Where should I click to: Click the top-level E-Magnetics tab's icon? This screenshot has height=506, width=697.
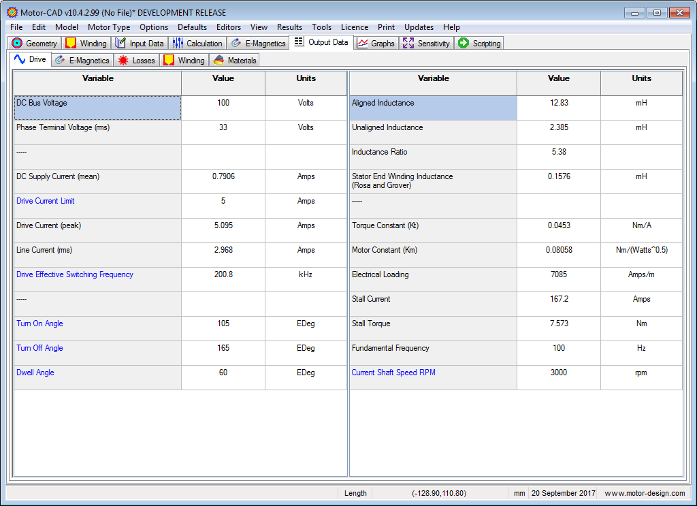click(236, 43)
